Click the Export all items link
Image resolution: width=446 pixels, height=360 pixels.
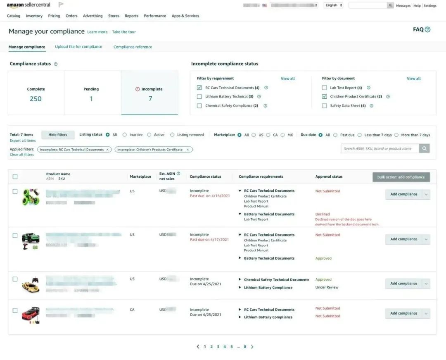pyautogui.click(x=23, y=141)
